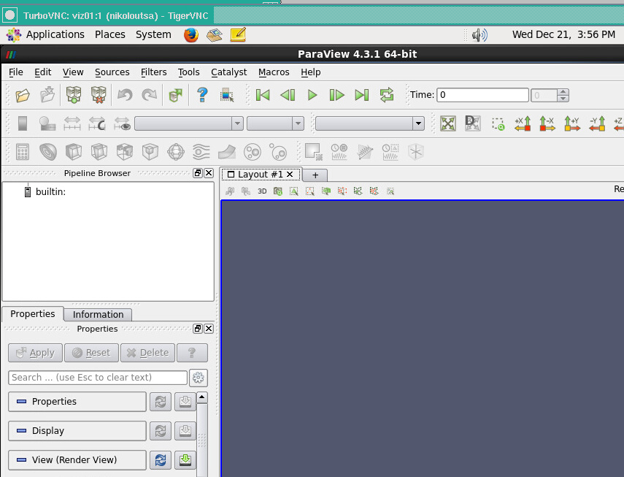Screen dimensions: 624x477
Task: Collapse the Display properties section
Action: (x=77, y=431)
